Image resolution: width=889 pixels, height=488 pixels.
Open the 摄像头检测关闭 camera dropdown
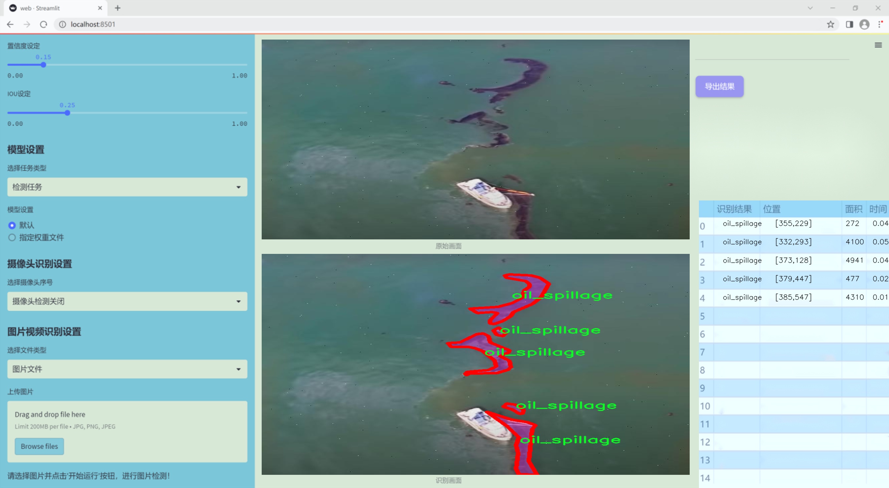tap(127, 301)
